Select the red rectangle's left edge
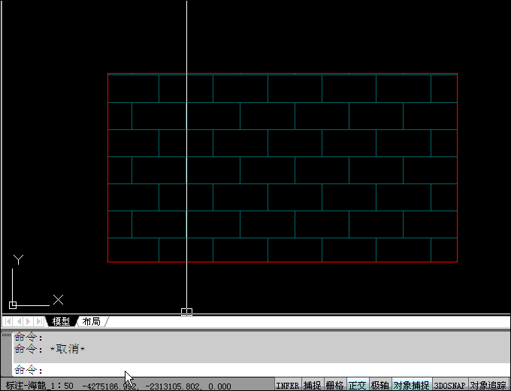Image resolution: width=511 pixels, height=391 pixels. pos(108,168)
